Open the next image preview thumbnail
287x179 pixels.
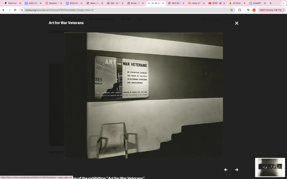pyautogui.click(x=270, y=167)
